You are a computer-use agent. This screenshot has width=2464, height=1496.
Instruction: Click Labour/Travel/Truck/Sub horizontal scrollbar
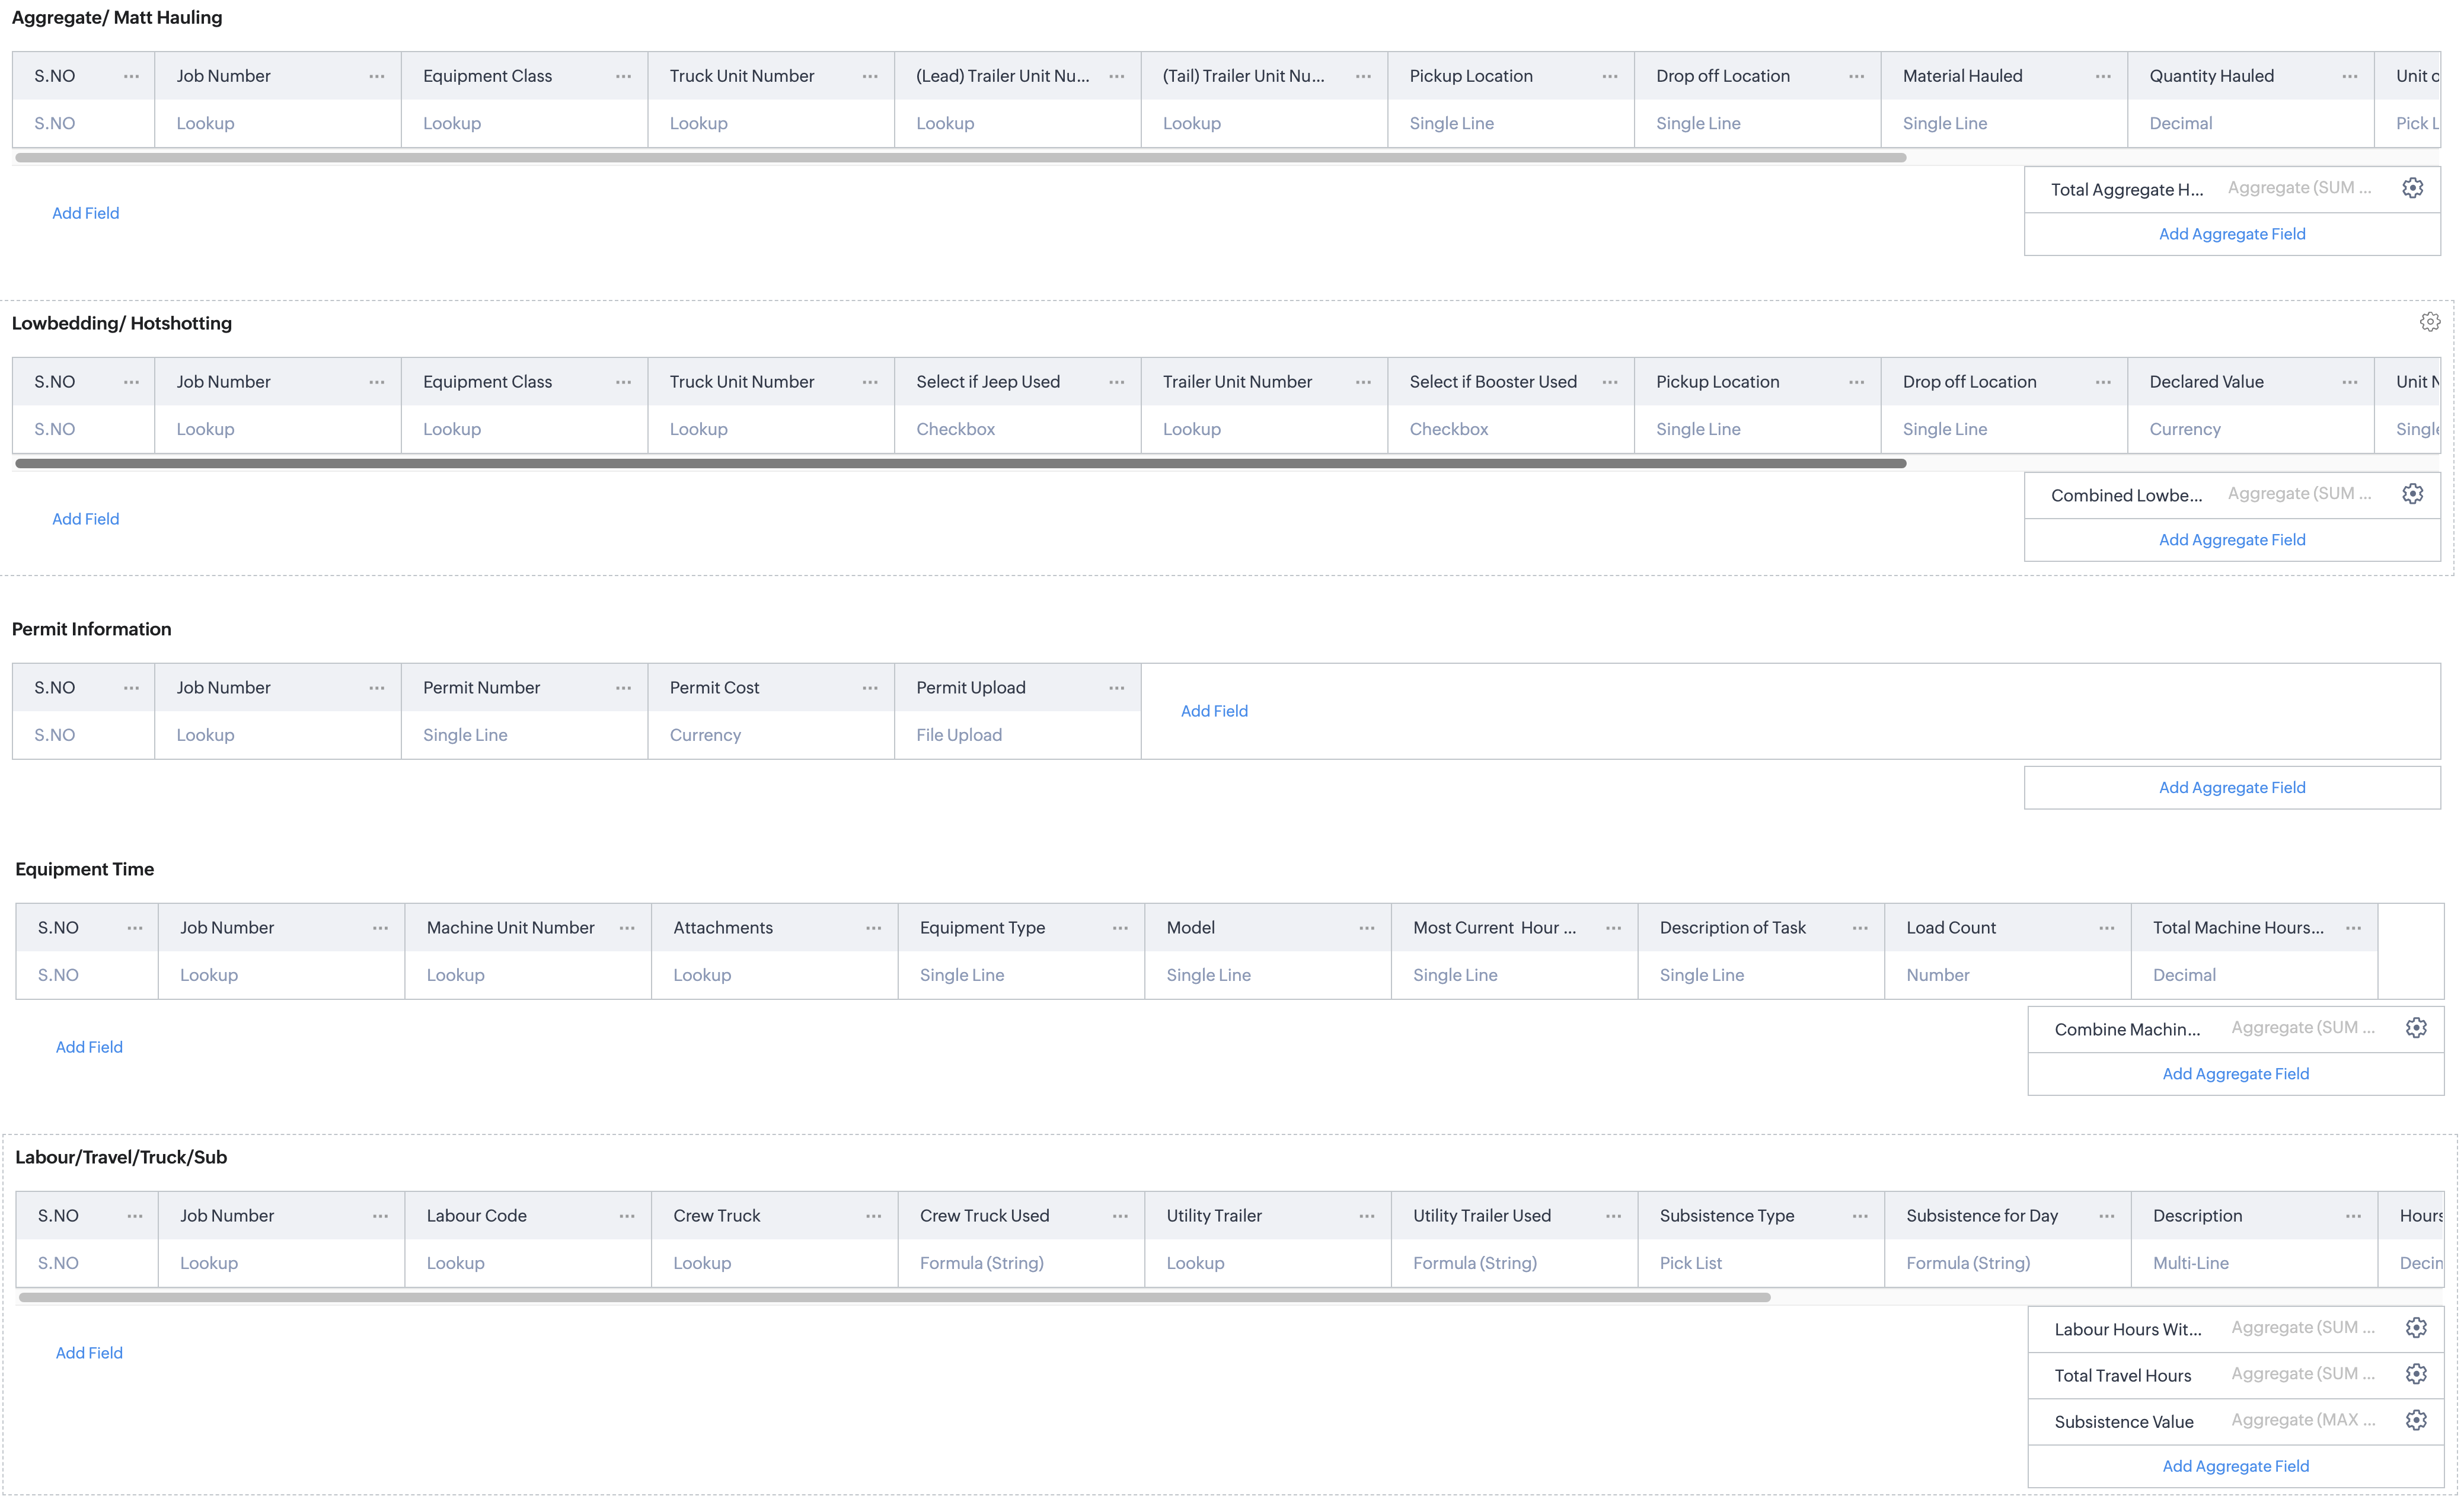point(895,1297)
